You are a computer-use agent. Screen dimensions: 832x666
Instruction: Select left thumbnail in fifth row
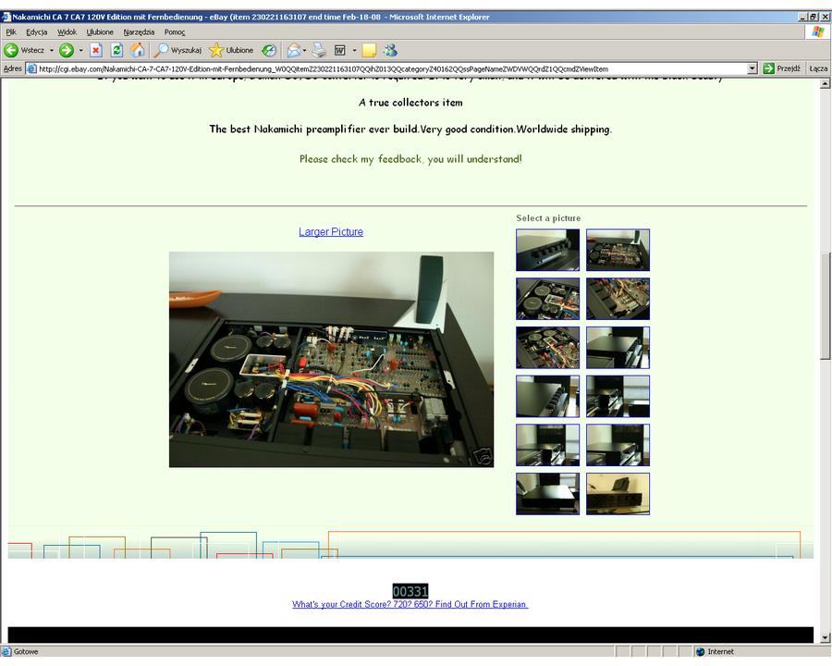coord(547,445)
